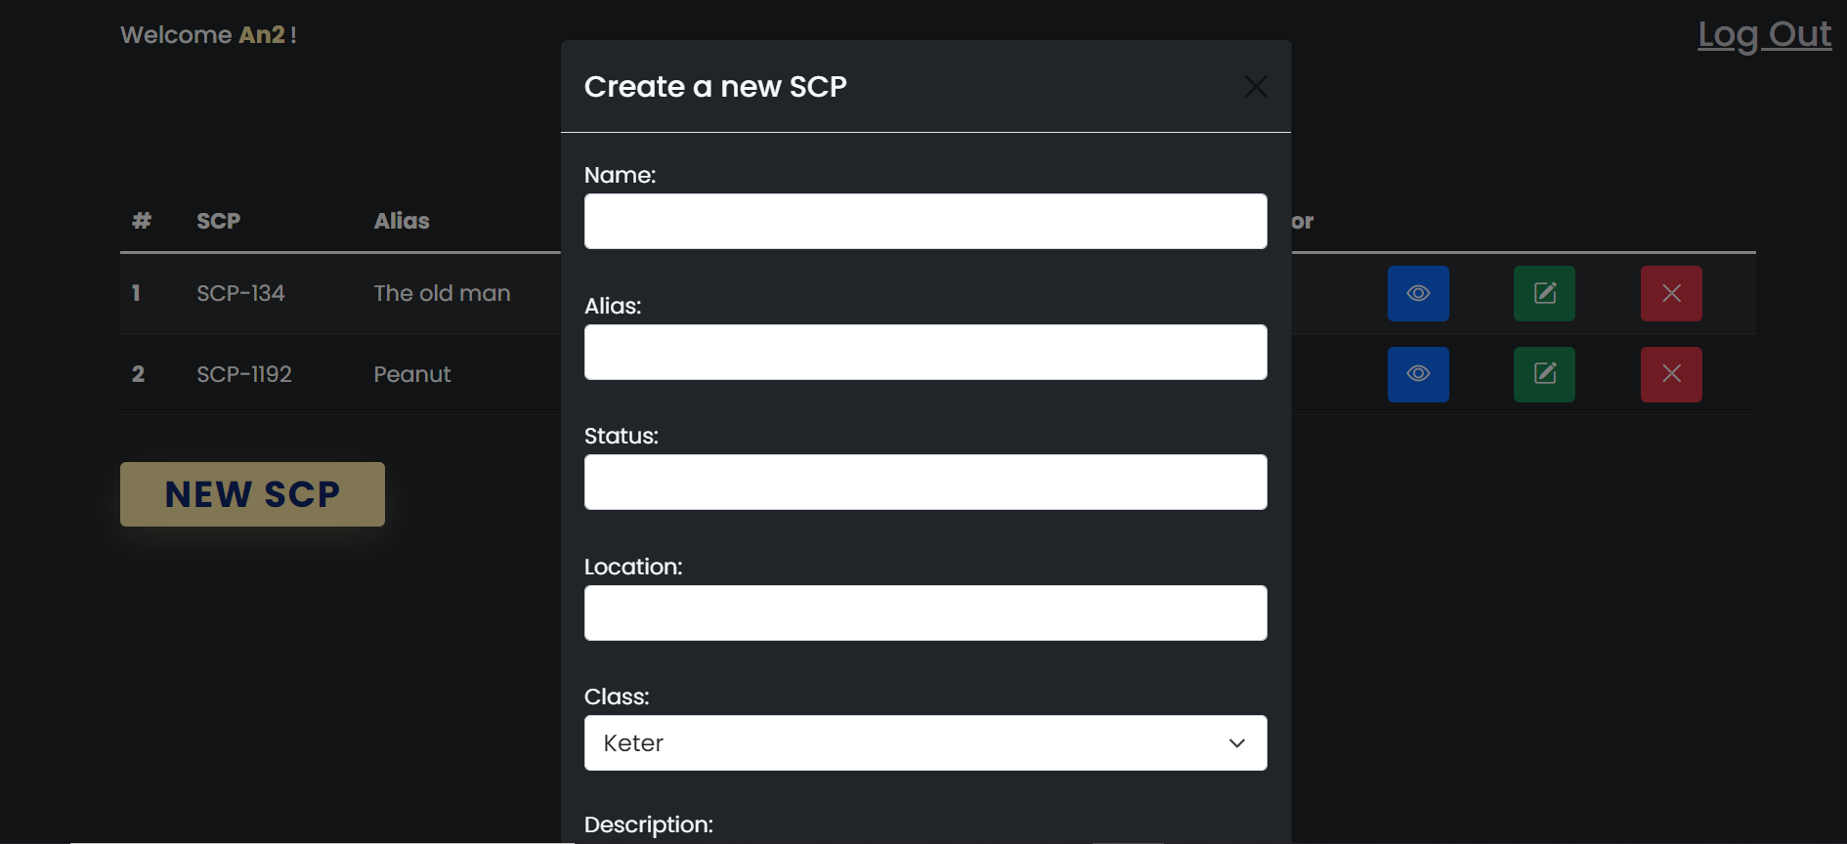Click the view eye icon for SCP-1192

pos(1418,374)
